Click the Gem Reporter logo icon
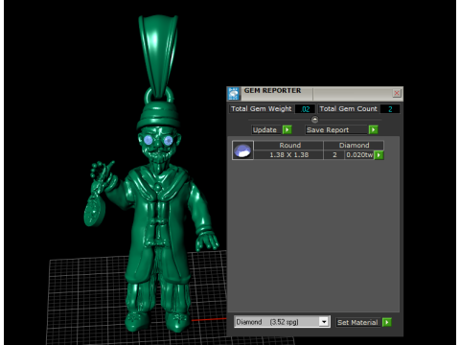Image resolution: width=460 pixels, height=345 pixels. pyautogui.click(x=234, y=94)
